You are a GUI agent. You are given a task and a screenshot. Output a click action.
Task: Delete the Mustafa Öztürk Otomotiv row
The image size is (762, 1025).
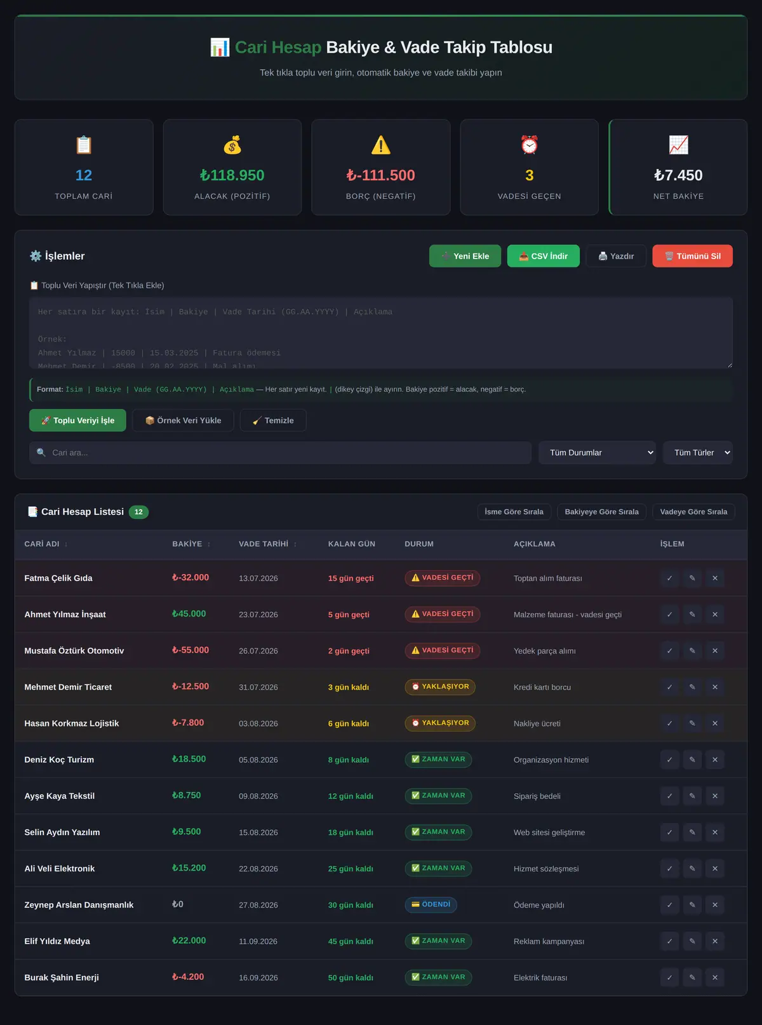click(x=715, y=650)
